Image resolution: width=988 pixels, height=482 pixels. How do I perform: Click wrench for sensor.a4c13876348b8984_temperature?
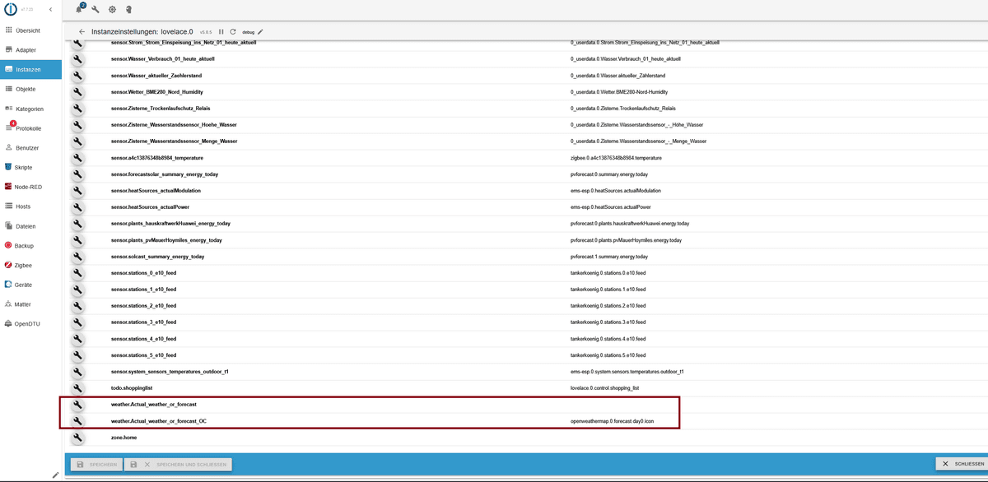coord(77,158)
